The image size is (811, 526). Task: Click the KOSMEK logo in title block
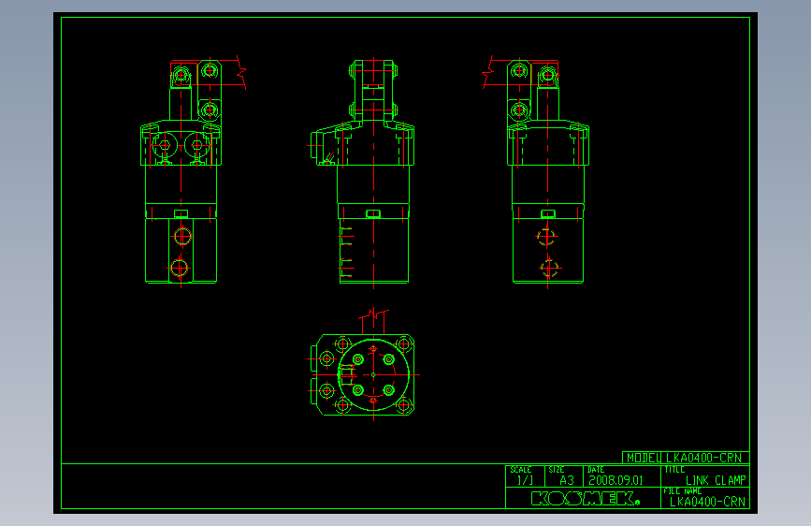point(586,499)
